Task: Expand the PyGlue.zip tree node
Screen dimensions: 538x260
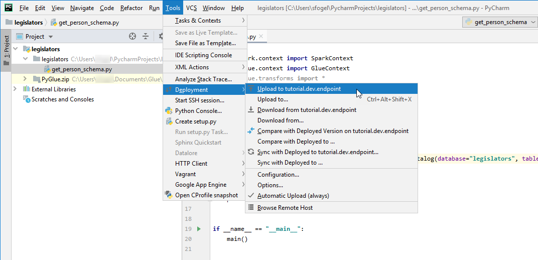Action: pos(25,79)
